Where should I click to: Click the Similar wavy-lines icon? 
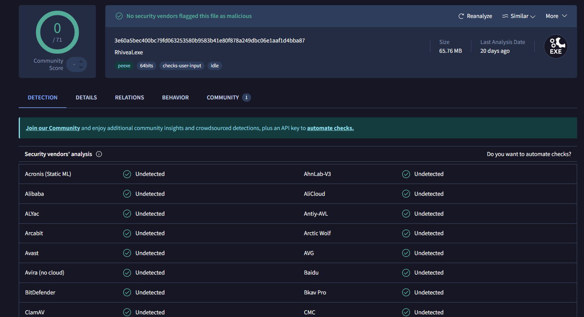pyautogui.click(x=505, y=16)
